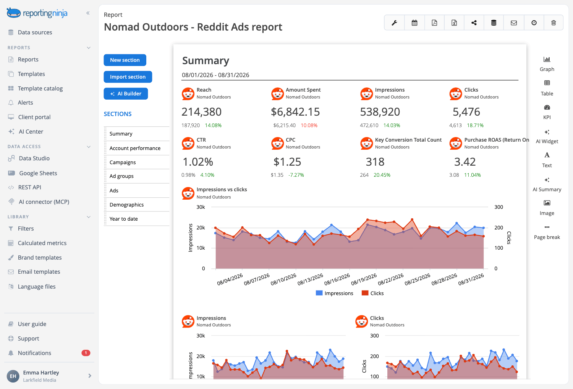Image resolution: width=573 pixels, height=389 pixels.
Task: Open REST API page
Action: 29,187
